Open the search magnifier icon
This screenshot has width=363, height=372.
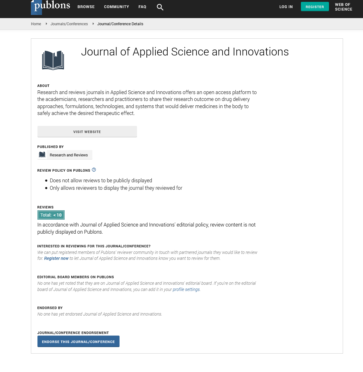coord(160,7)
